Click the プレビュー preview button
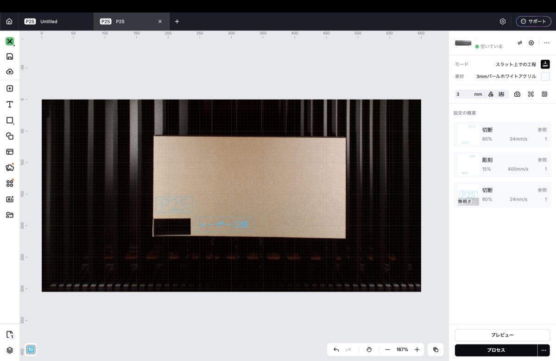 (x=502, y=335)
